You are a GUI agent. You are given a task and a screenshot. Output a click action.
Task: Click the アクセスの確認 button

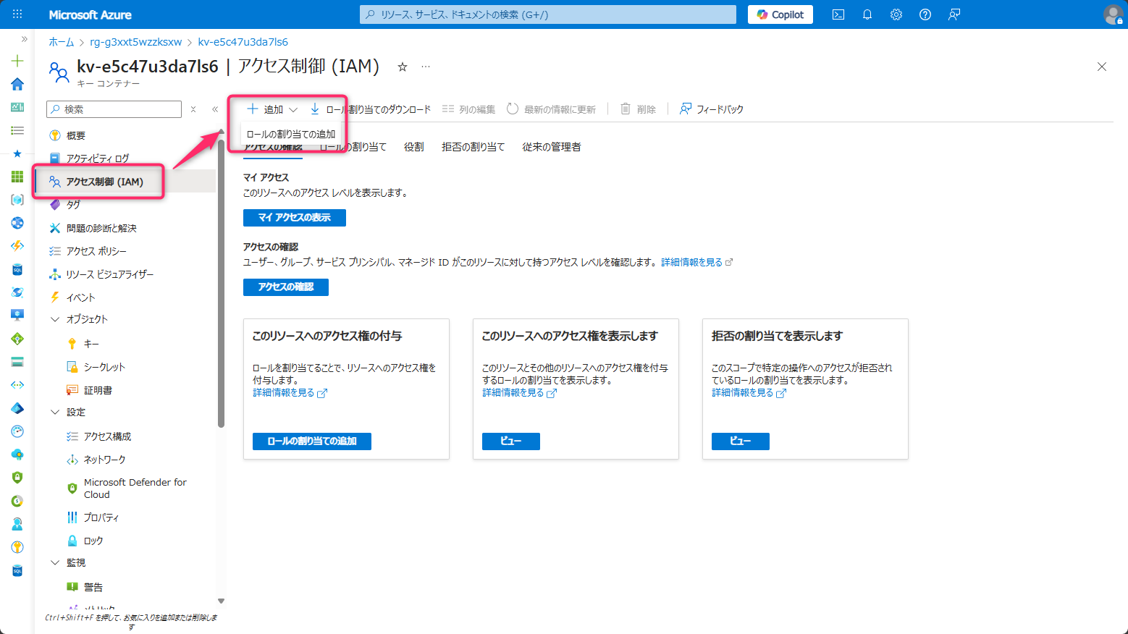pos(285,287)
